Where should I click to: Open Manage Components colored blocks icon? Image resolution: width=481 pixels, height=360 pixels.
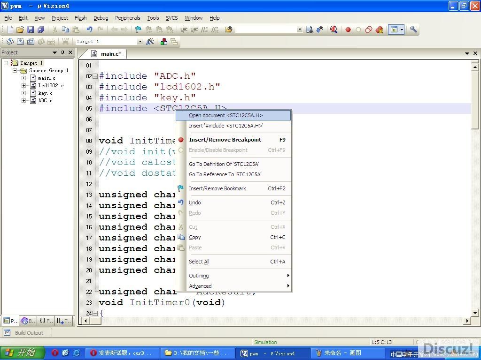(164, 41)
